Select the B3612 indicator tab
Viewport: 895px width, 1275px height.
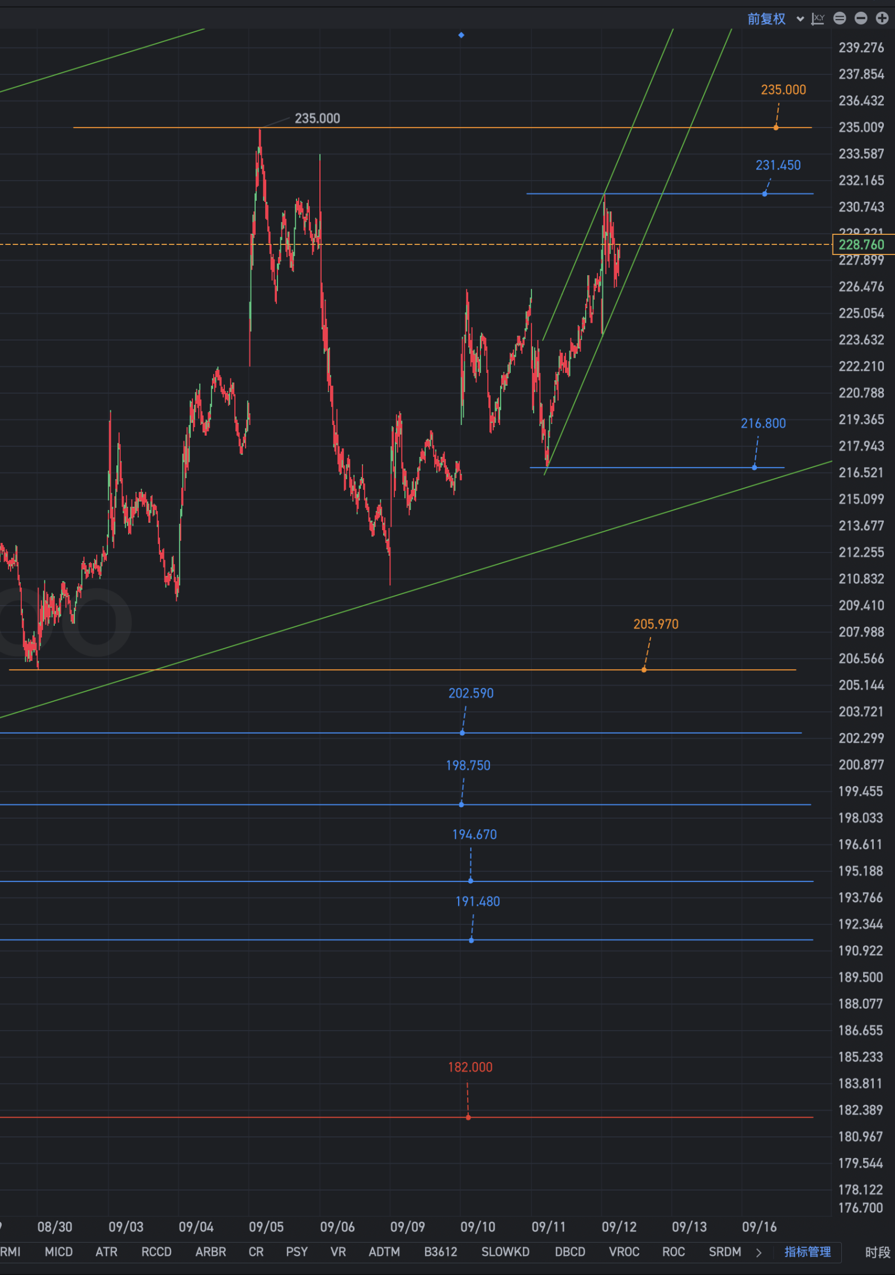[x=441, y=1252]
